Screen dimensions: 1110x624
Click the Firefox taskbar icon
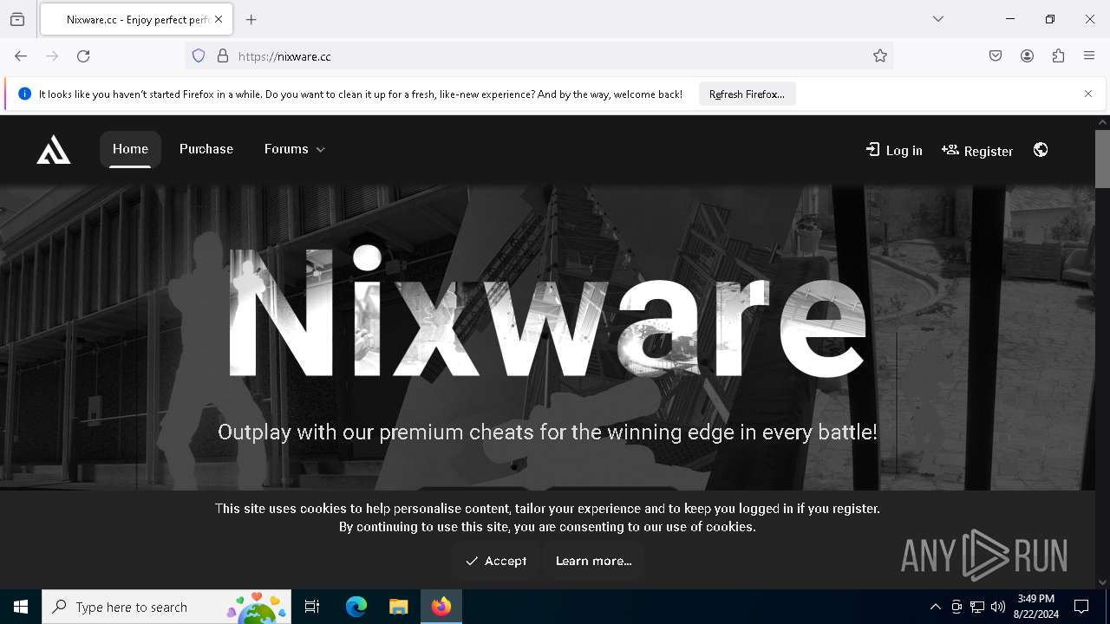[x=441, y=607]
